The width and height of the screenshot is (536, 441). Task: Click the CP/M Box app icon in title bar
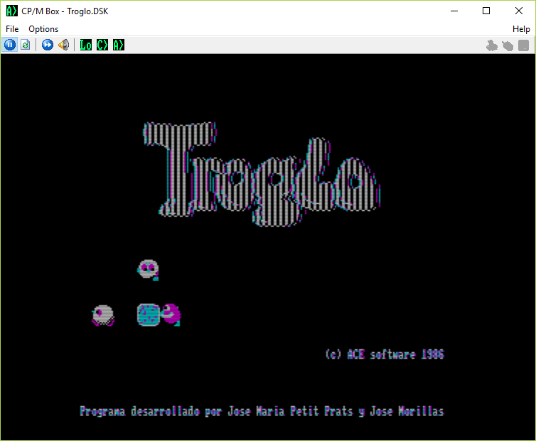(x=11, y=11)
